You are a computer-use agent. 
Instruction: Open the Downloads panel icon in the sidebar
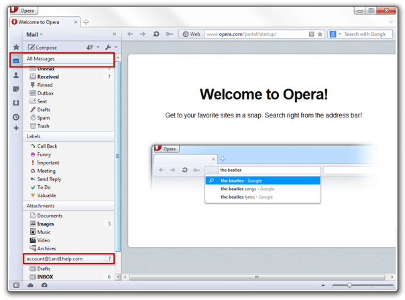click(16, 103)
